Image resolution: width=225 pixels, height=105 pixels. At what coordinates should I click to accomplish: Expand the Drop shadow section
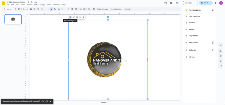[x=186, y=43]
